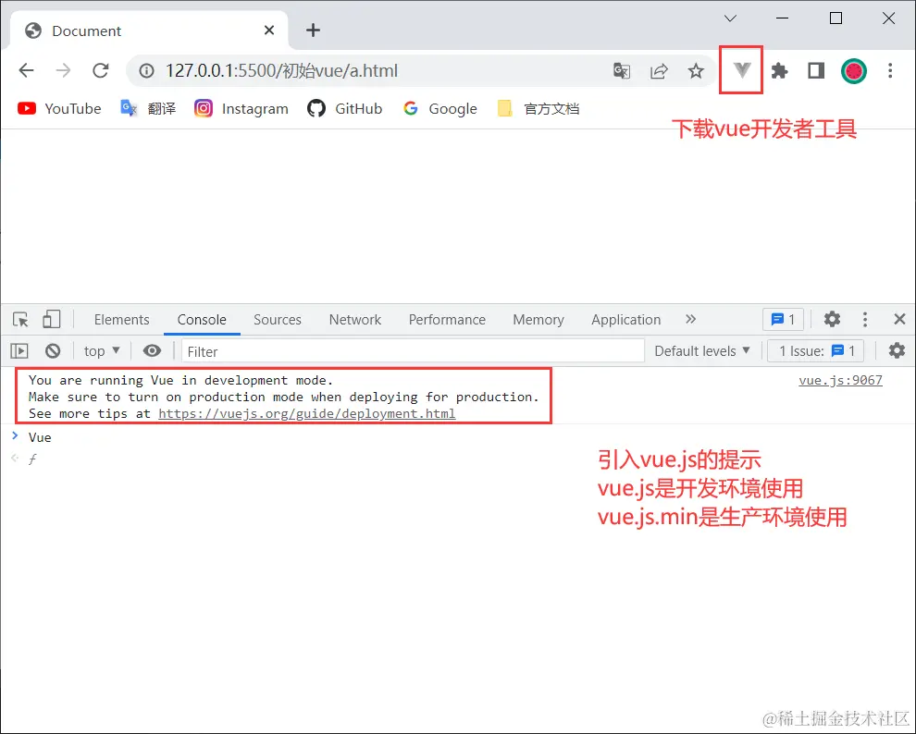
Task: Select the Document browser tab
Action: click(148, 31)
